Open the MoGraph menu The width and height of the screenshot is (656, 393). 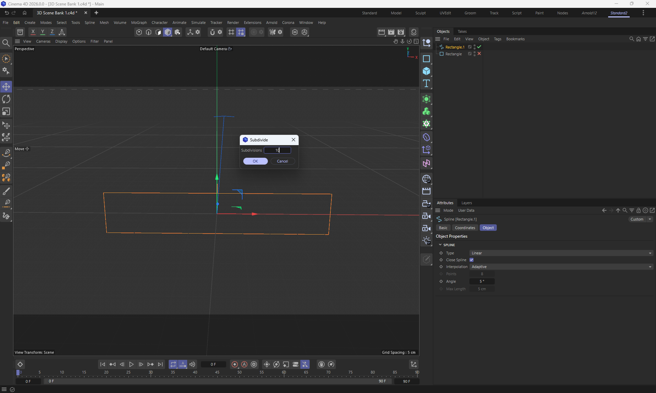(139, 23)
